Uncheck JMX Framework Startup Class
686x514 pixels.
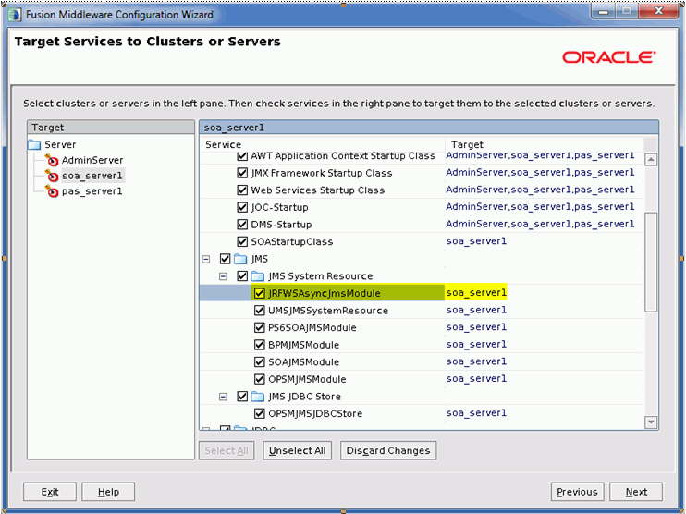pyautogui.click(x=242, y=173)
